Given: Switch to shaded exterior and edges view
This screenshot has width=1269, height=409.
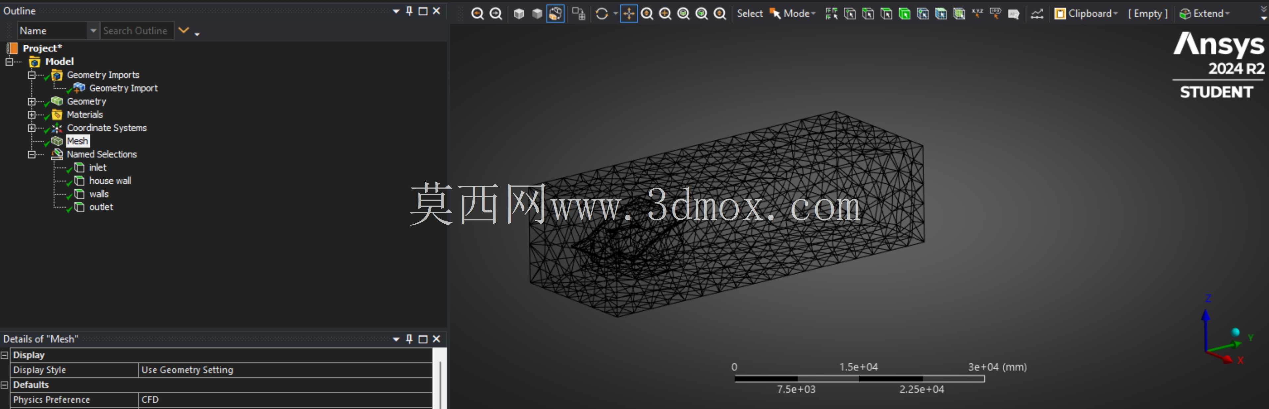Looking at the screenshot, I should tap(519, 14).
